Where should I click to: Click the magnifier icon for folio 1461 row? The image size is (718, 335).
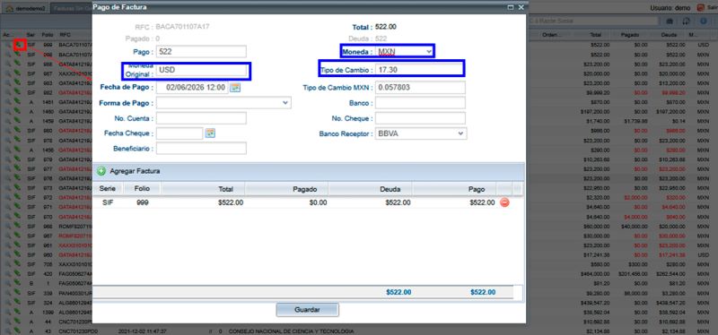click(8, 102)
